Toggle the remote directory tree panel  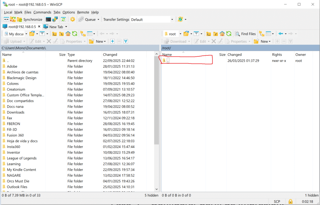coord(261,34)
